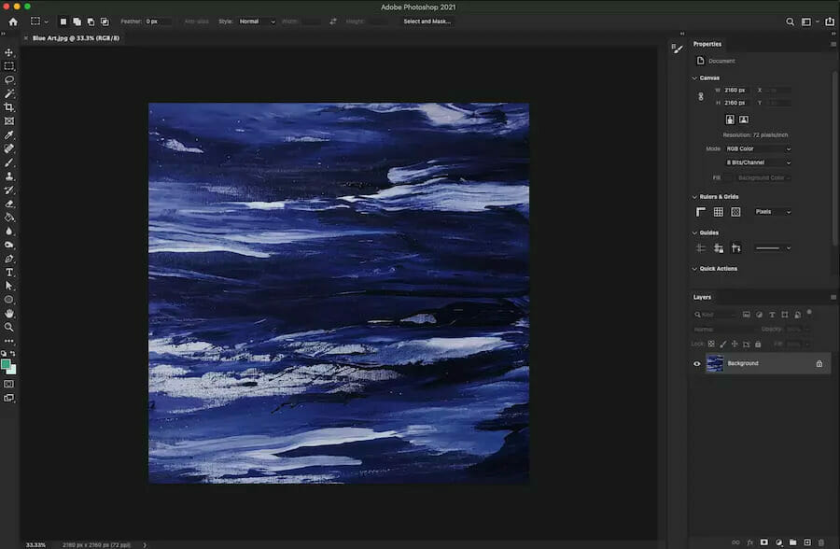Collapse the Canvas section in Properties
The height and width of the screenshot is (549, 840).
tap(694, 77)
